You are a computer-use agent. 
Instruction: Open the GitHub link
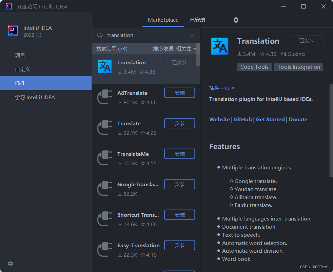(243, 120)
